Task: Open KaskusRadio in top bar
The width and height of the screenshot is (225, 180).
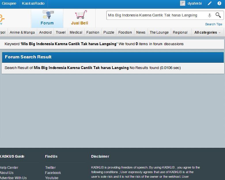Action: coord(33,3)
